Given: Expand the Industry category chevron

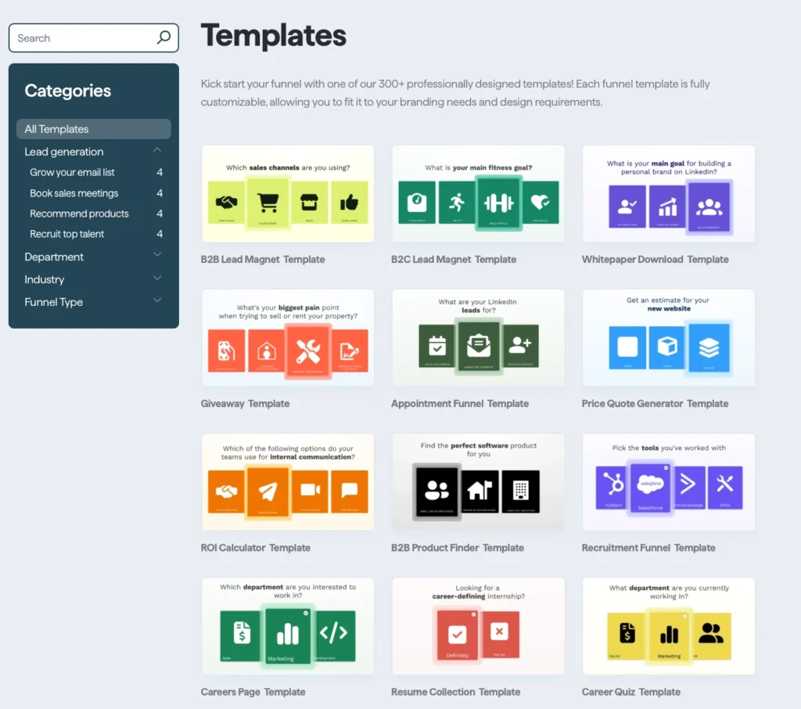Looking at the screenshot, I should (x=157, y=278).
